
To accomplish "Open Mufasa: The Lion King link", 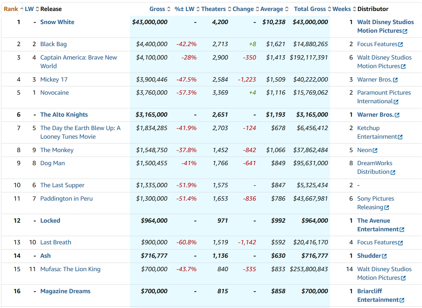I will 70,269.
